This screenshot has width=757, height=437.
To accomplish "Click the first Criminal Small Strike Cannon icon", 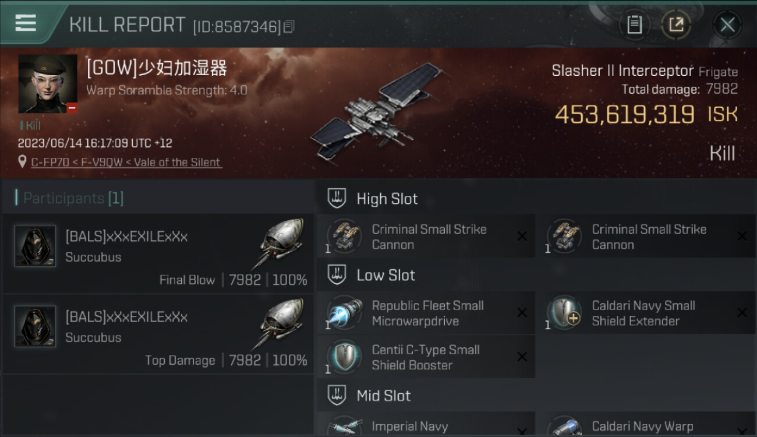I will [344, 237].
